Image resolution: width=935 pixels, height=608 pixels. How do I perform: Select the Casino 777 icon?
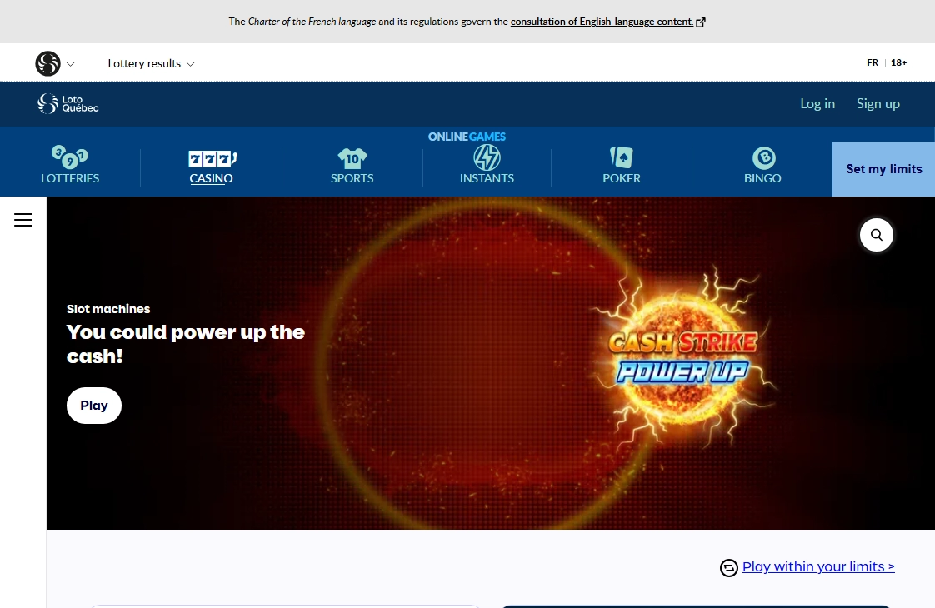click(212, 158)
